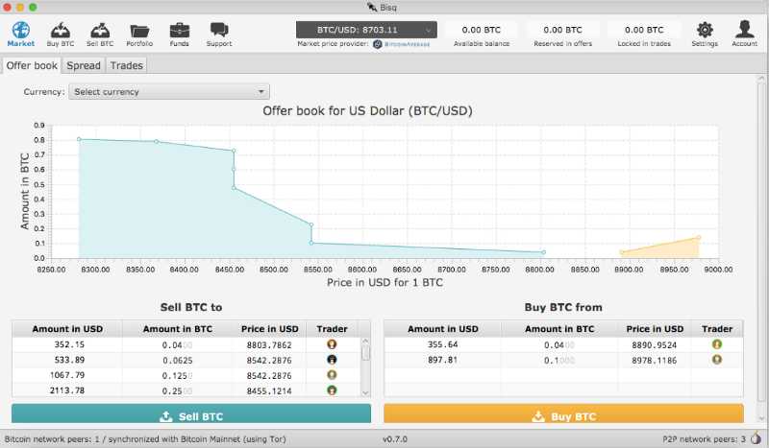Image resolution: width=769 pixels, height=448 pixels.
Task: Open the Portfolio folder icon
Action: tap(139, 31)
